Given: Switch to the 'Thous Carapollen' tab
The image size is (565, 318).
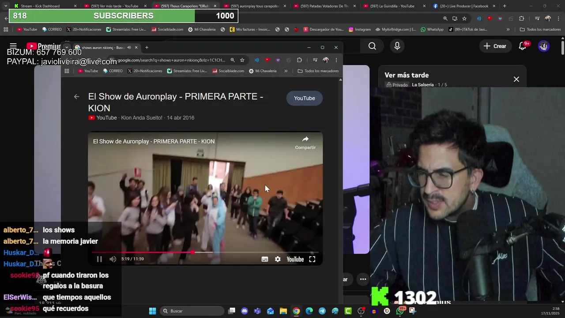Looking at the screenshot, I should (x=185, y=6).
